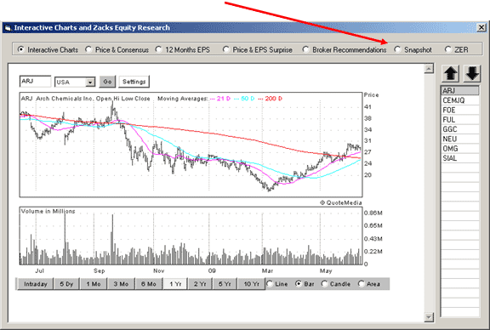Click the up arrow ticker navigation icon
The height and width of the screenshot is (330, 490).
tap(450, 74)
